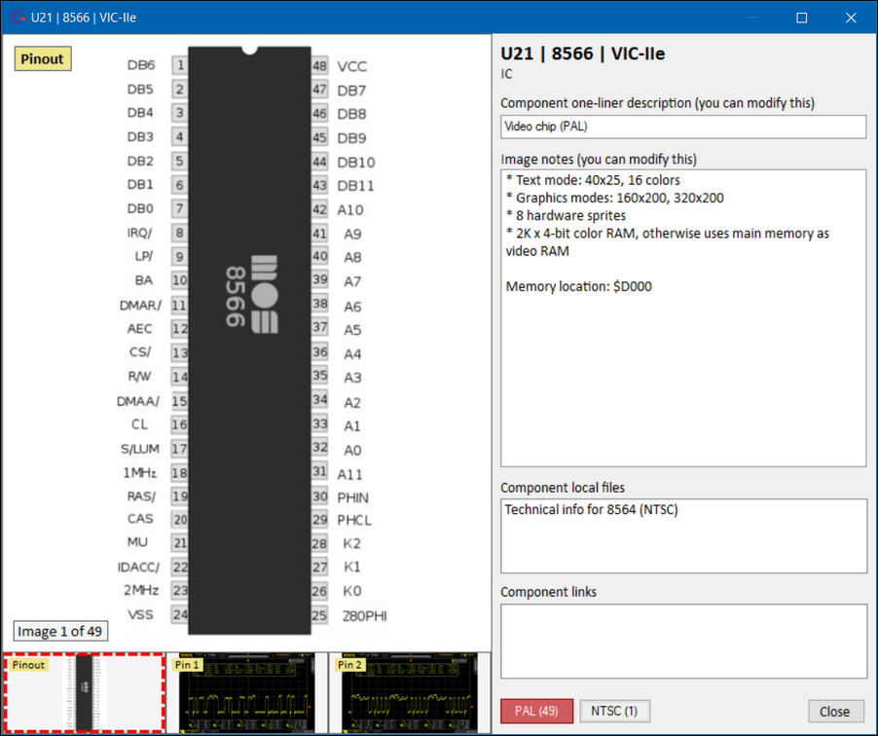Click pin number 13 box next to CS/
878x736 pixels.
[180, 352]
